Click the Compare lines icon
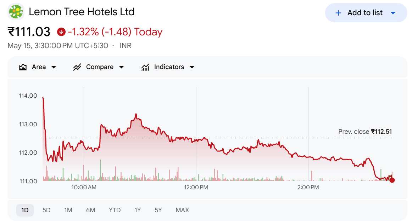The width and height of the screenshot is (418, 224). click(x=77, y=67)
